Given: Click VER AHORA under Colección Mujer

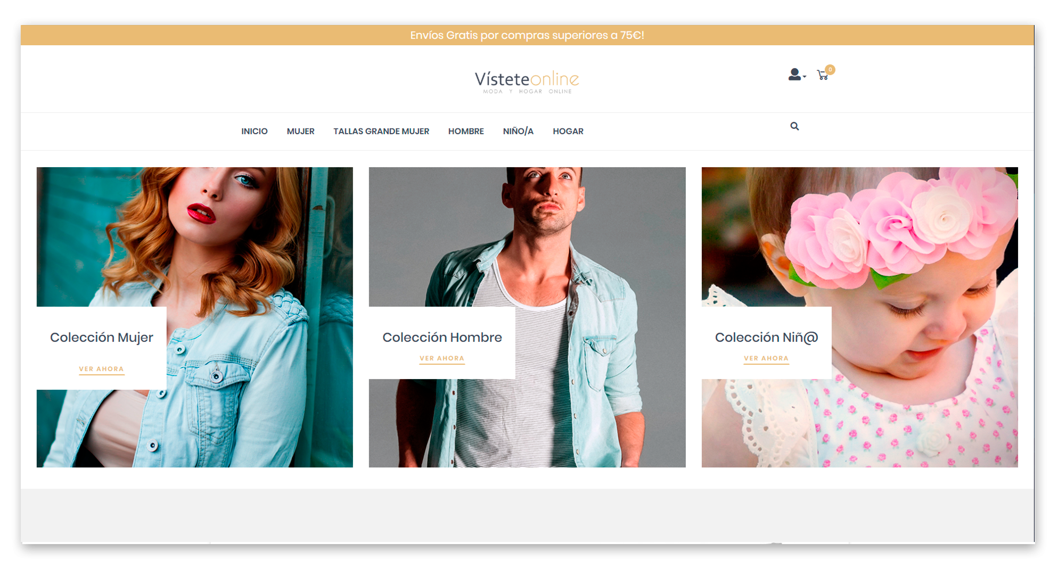Looking at the screenshot, I should point(101,369).
